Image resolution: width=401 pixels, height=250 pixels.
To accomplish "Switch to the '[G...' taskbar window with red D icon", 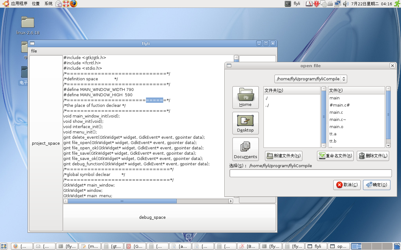I will pyautogui.click(x=135, y=246).
